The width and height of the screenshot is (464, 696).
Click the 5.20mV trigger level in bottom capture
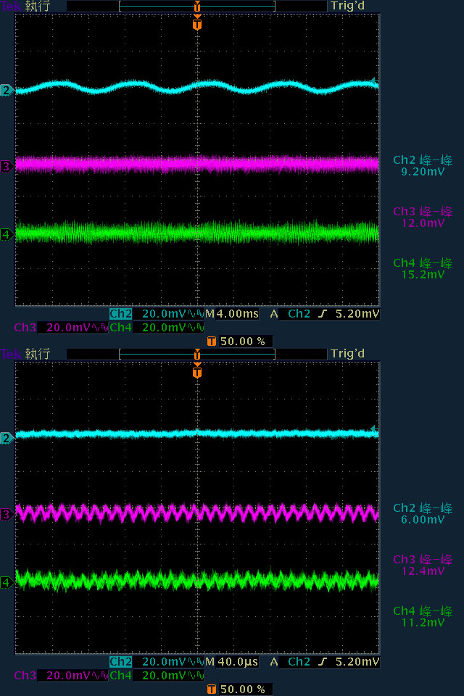point(357,662)
